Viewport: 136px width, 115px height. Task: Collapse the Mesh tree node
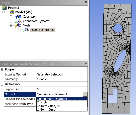click(11, 25)
